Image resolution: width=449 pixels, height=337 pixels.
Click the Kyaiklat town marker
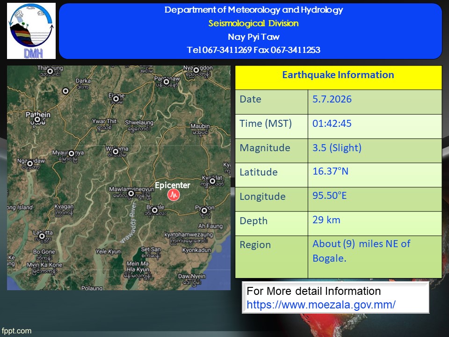point(212,181)
